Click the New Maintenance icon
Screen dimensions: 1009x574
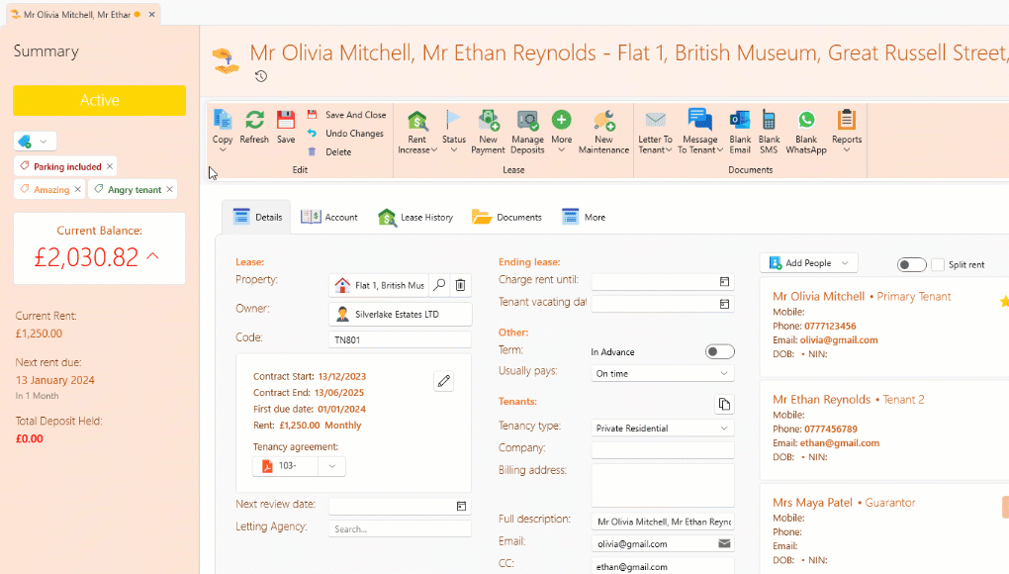[603, 121]
